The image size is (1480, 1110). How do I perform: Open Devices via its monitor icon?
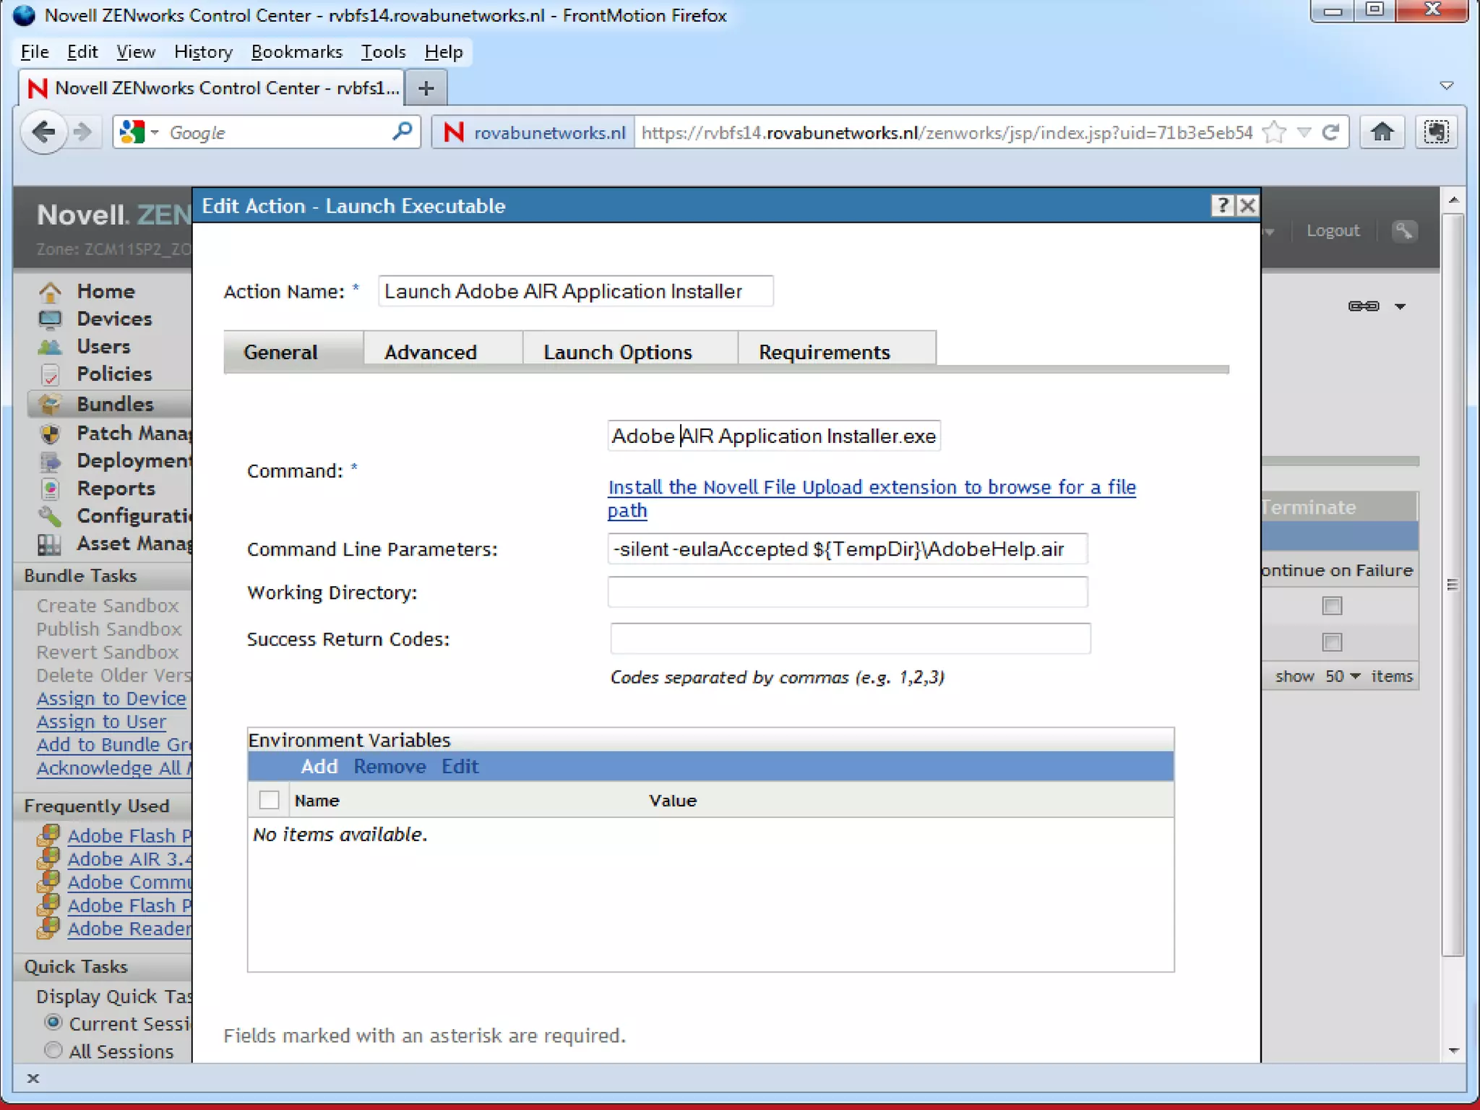point(50,319)
